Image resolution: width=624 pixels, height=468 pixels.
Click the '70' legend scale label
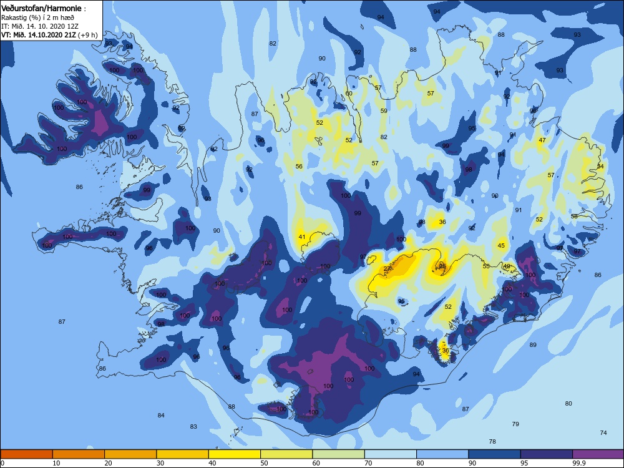point(369,463)
